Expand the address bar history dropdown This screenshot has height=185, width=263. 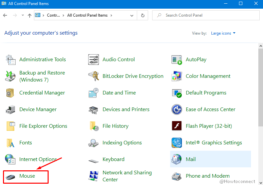132,16
